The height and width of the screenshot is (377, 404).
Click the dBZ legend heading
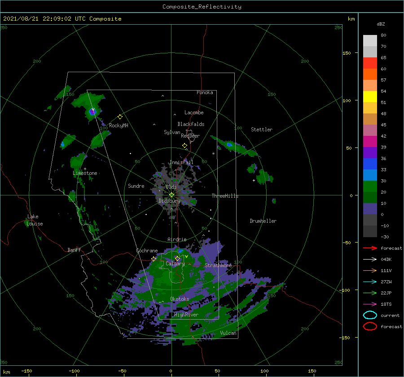point(381,24)
